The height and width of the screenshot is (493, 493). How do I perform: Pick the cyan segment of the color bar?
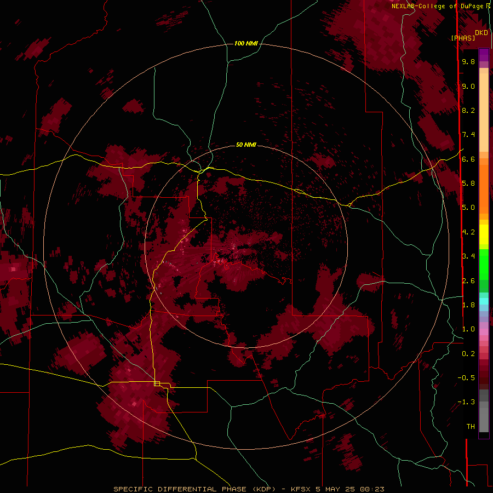(484, 301)
